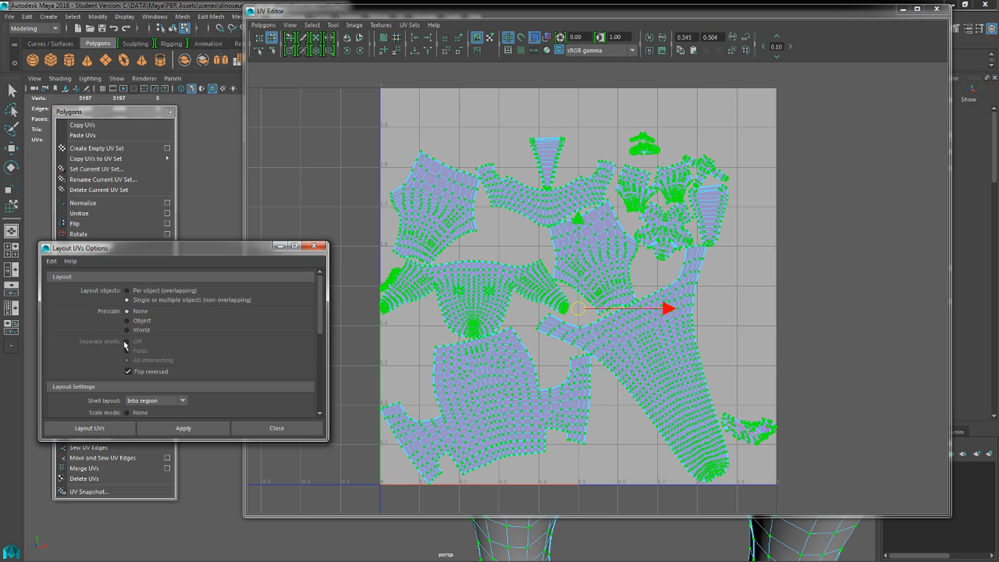Open the Textures menu in UV Editor

pos(380,25)
